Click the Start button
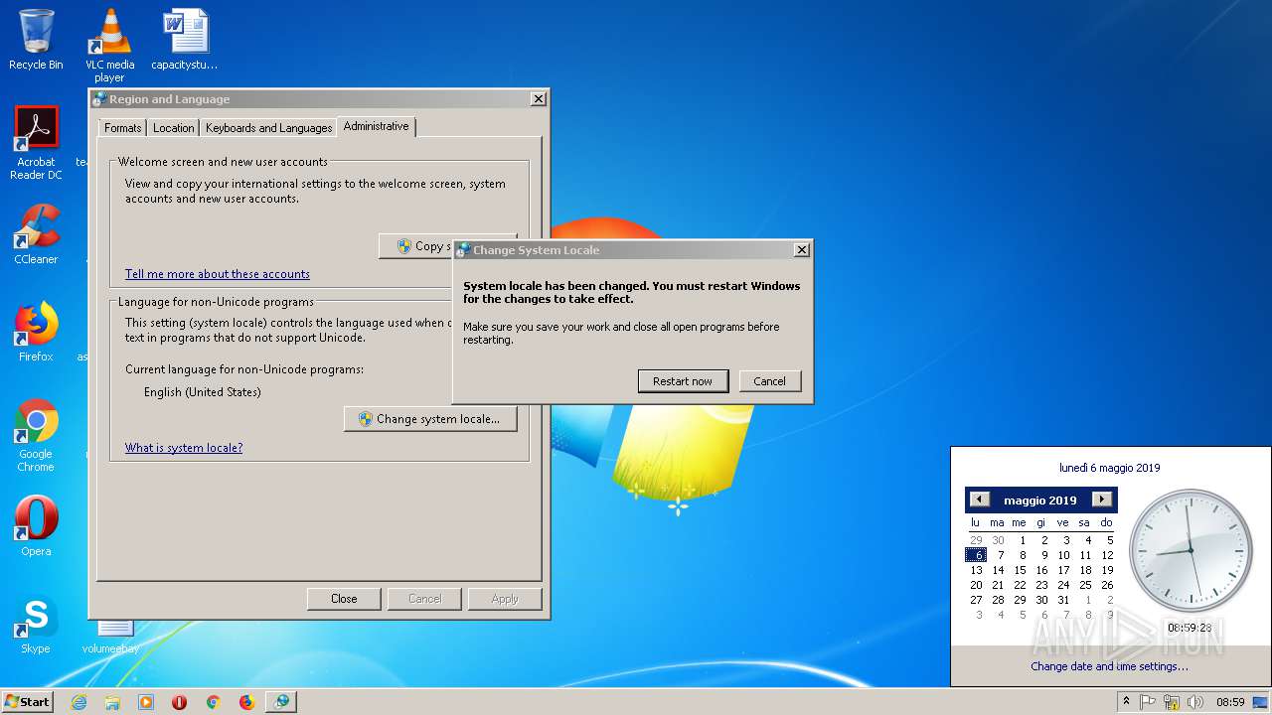Image resolution: width=1272 pixels, height=715 pixels. [27, 702]
